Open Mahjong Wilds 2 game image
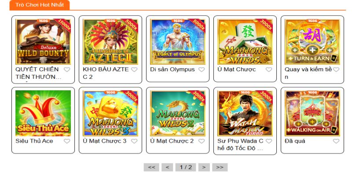 point(178,114)
